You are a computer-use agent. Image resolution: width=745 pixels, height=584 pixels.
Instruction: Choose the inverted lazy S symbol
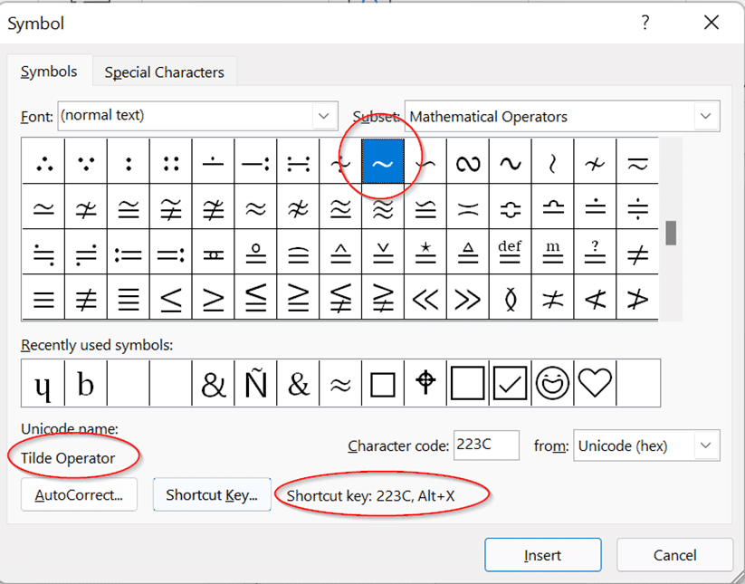[468, 161]
